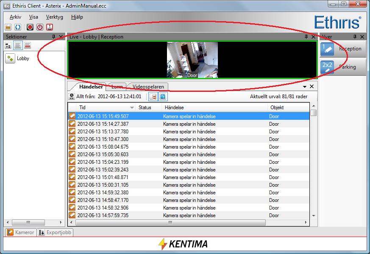Select event row 15:10:47.300
The height and width of the screenshot is (254, 370).
(189, 139)
